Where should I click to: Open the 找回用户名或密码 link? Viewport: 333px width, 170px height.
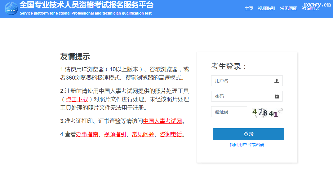(x=247, y=145)
